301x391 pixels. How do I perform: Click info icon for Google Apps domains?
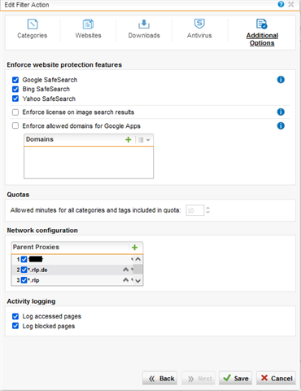(x=281, y=125)
